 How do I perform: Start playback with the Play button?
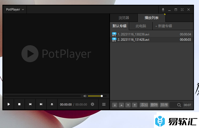[x=8, y=104]
